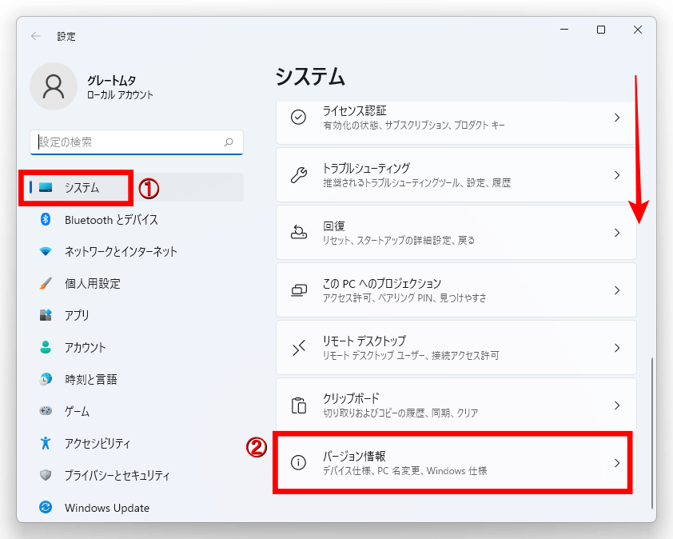Image resolution: width=673 pixels, height=539 pixels.
Task: Select アプリ in the sidebar
Action: pos(137,315)
